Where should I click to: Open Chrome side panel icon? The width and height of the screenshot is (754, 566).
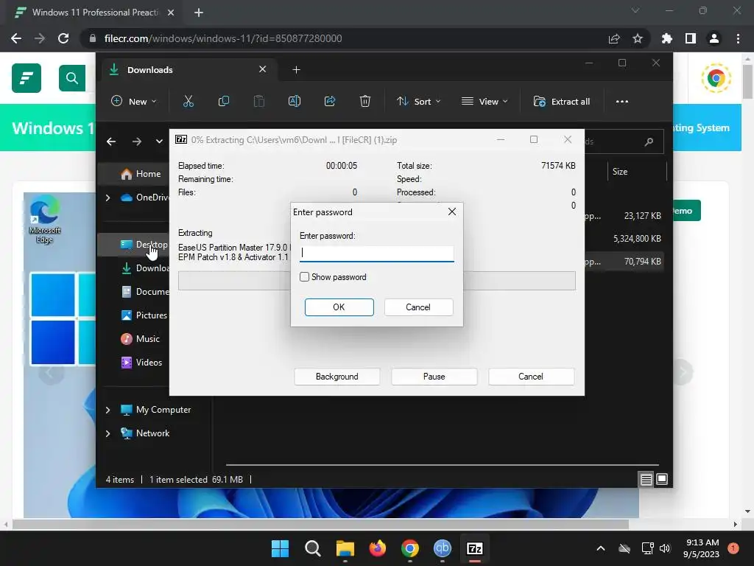[x=690, y=38]
